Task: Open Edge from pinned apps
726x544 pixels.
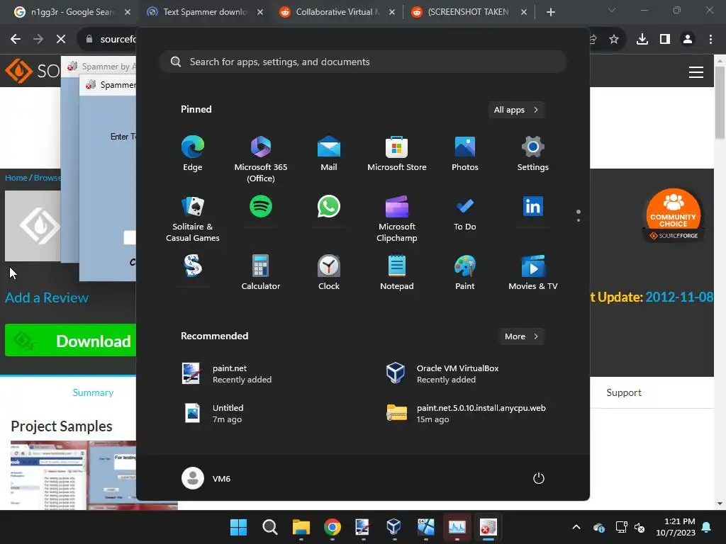Action: click(x=193, y=154)
